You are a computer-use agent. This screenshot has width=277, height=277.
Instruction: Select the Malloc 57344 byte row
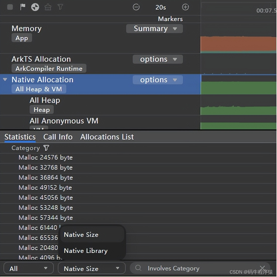(x=138, y=218)
